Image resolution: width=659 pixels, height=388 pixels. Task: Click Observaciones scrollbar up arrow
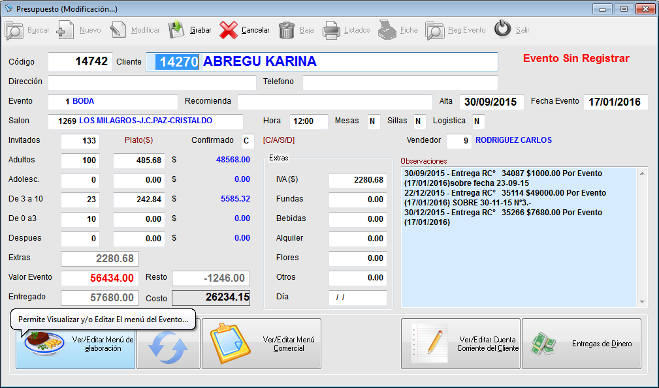click(642, 173)
